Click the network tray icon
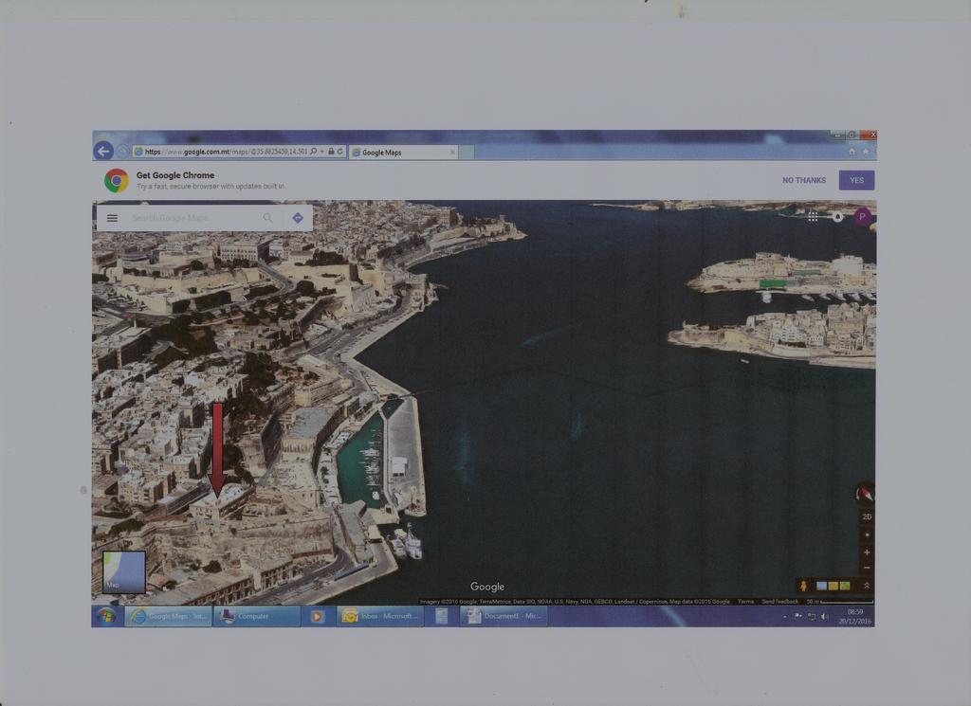The height and width of the screenshot is (706, 971). (812, 617)
